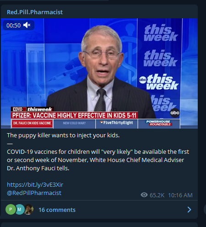Click the abc logo watermark on the video
Image resolution: width=206 pixels, height=227 pixels.
click(175, 113)
